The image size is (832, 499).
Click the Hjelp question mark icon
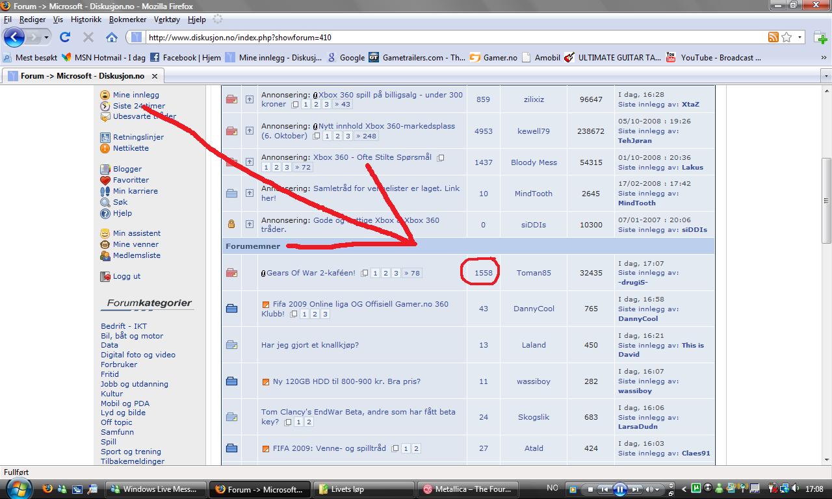(105, 213)
